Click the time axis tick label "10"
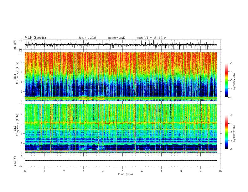 pos(220,171)
